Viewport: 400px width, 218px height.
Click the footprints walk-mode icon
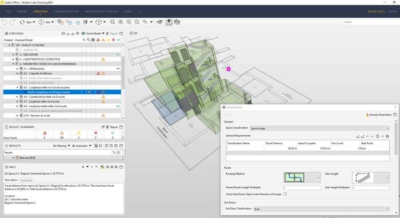coord(85,22)
